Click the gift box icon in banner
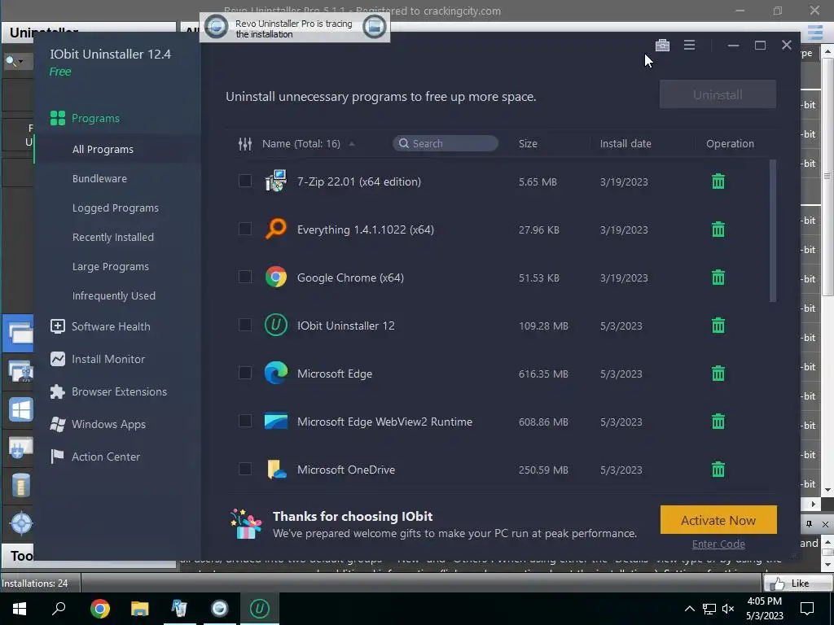 (246, 524)
